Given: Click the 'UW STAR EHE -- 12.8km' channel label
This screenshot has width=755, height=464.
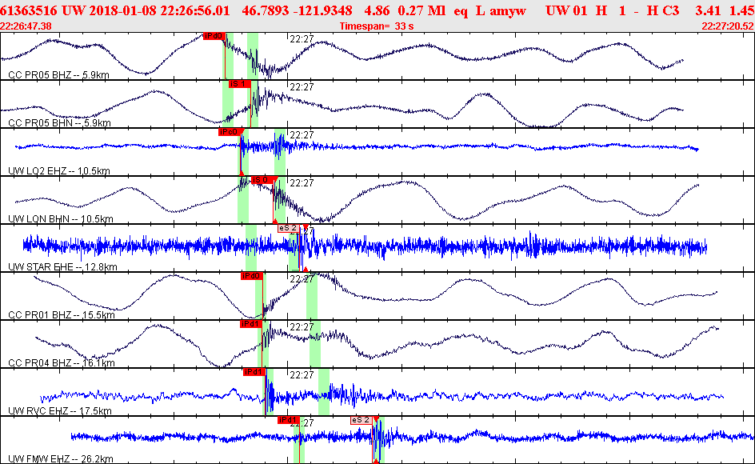Looking at the screenshot, I should pyautogui.click(x=62, y=267).
